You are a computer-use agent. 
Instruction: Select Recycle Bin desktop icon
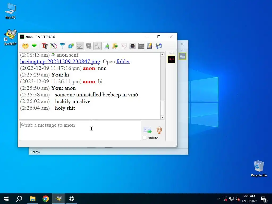[x=259, y=169]
